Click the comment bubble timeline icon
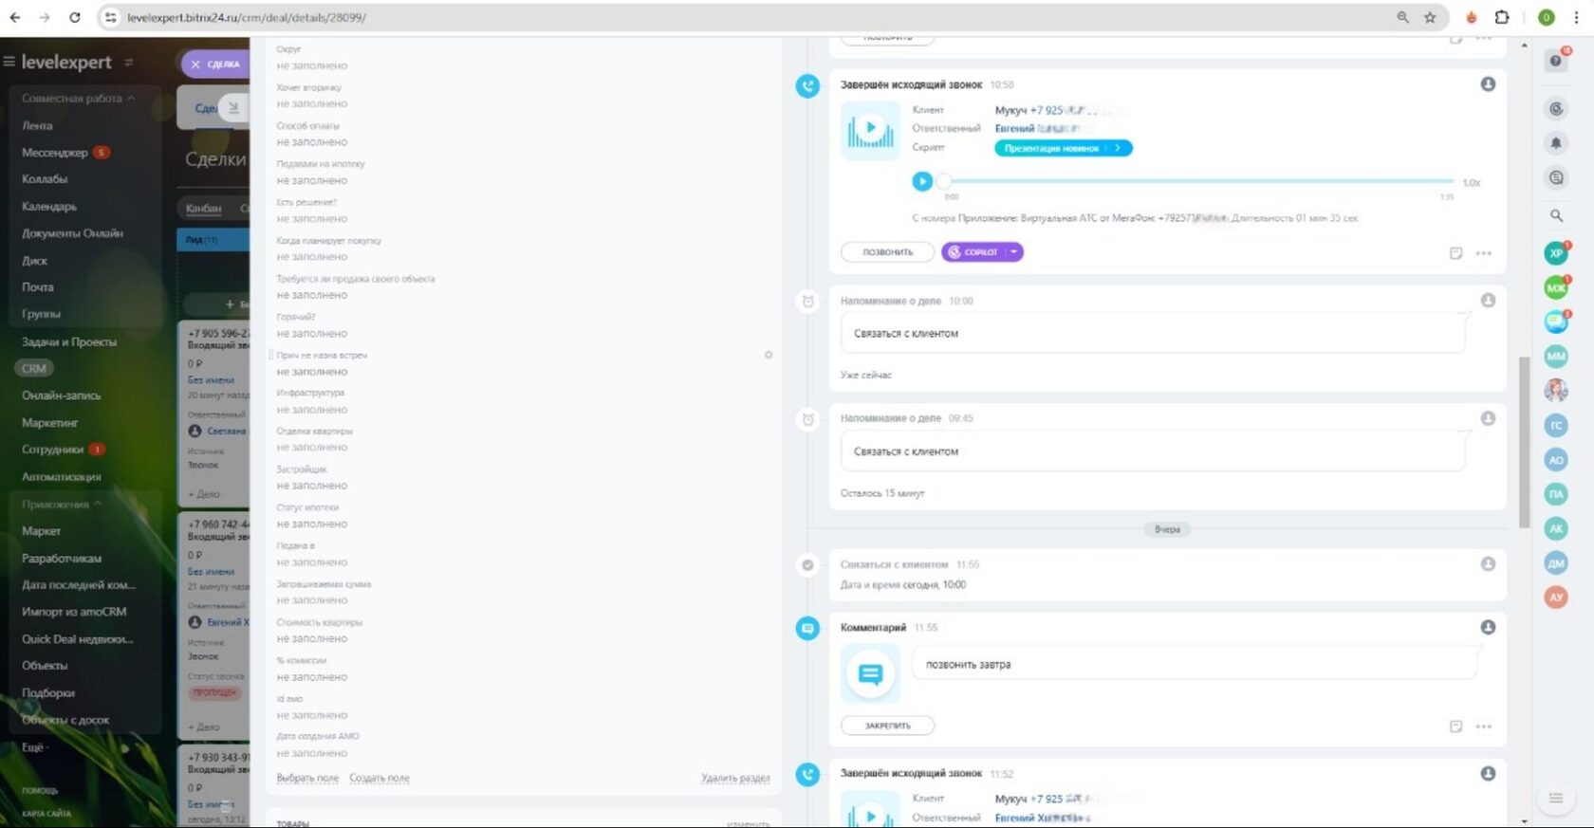 (807, 628)
